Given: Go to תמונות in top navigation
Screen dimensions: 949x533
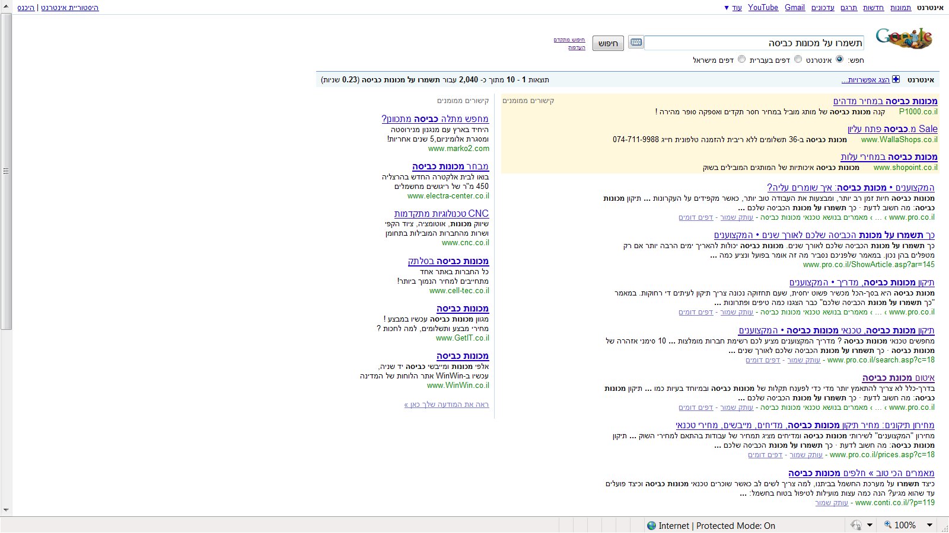Looking at the screenshot, I should [900, 8].
